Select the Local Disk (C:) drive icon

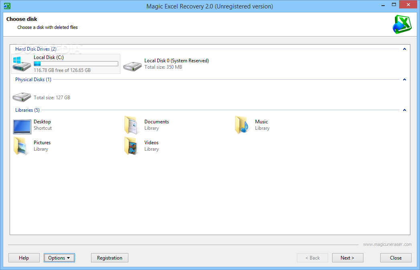coord(22,64)
